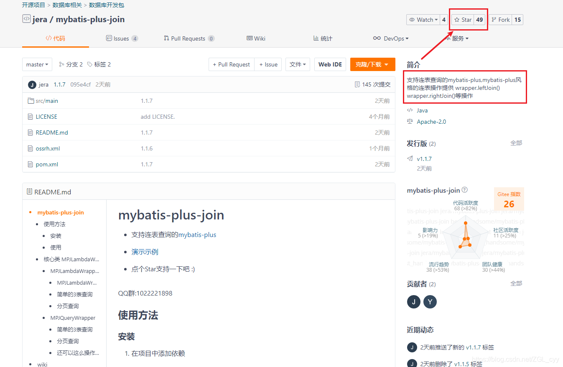Click 开源项目 breadcrumb
Viewport: 563px width, 367px height.
click(x=33, y=5)
